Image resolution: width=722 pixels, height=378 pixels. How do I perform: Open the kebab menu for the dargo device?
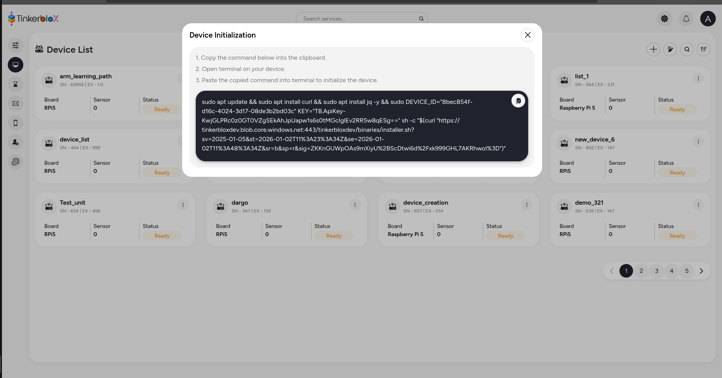(355, 204)
